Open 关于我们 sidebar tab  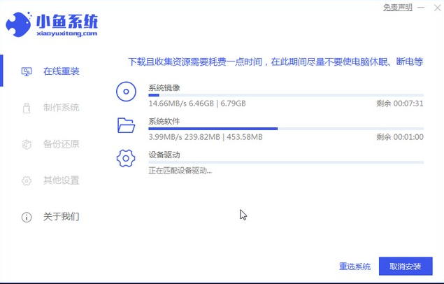coord(61,217)
